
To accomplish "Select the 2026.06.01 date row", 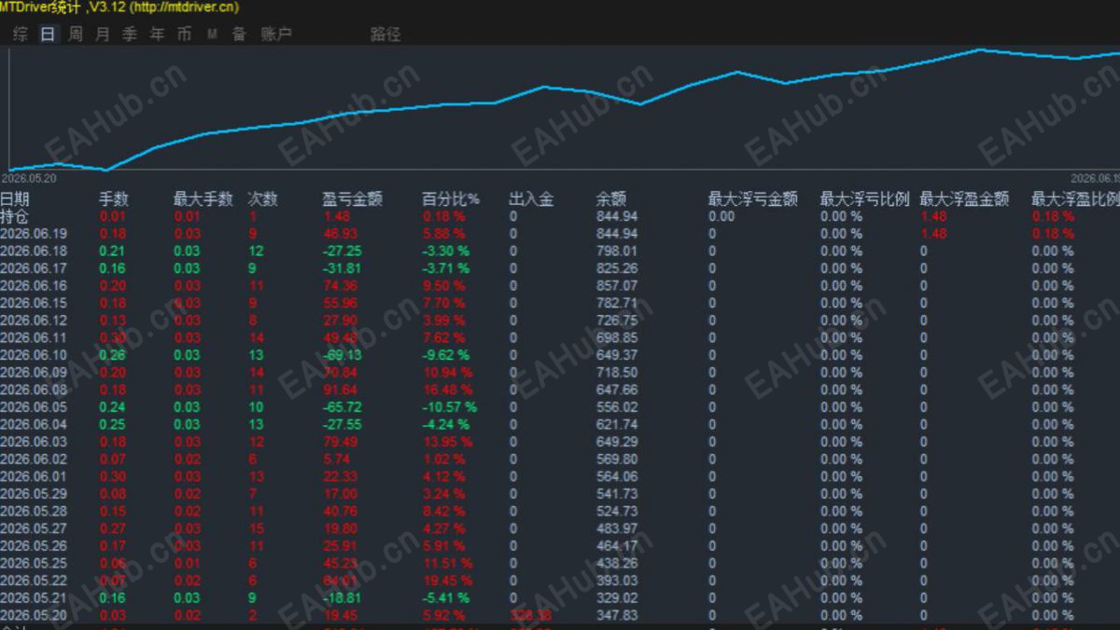I will (x=34, y=476).
